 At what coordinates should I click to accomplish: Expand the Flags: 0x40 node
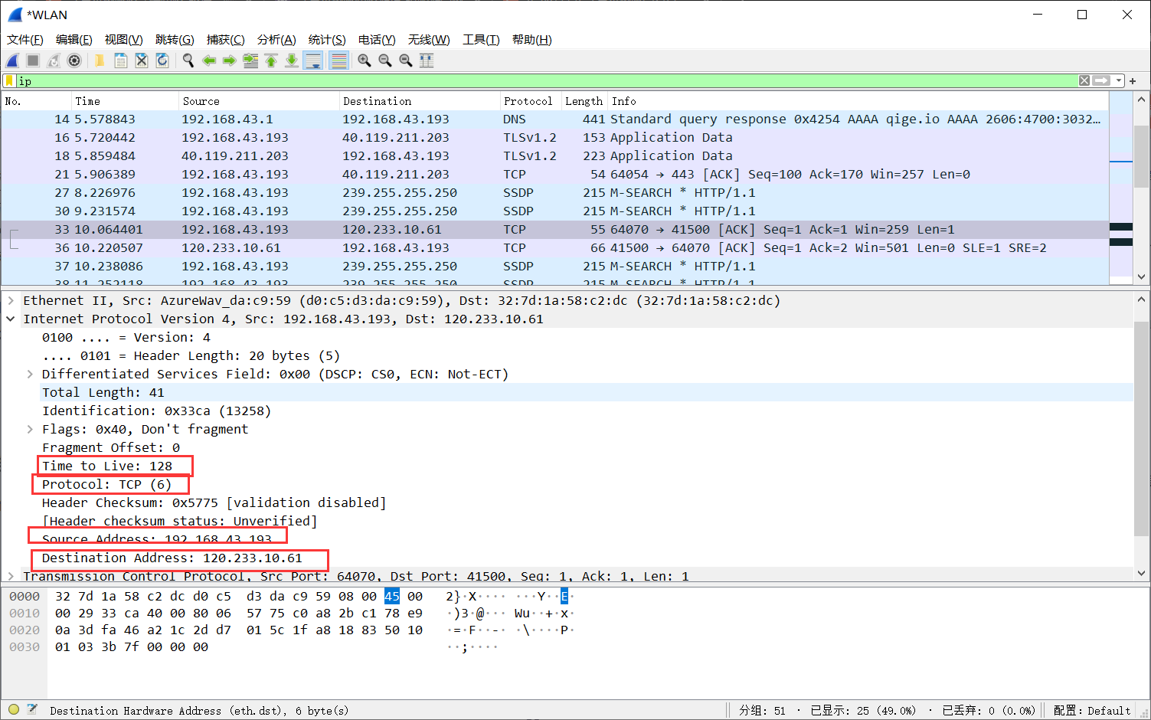30,429
